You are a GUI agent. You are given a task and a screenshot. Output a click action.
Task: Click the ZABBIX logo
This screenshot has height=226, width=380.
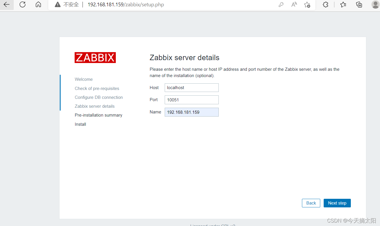(95, 58)
